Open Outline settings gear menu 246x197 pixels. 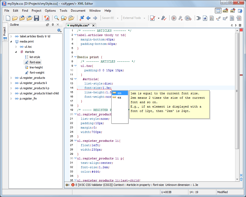click(59, 30)
